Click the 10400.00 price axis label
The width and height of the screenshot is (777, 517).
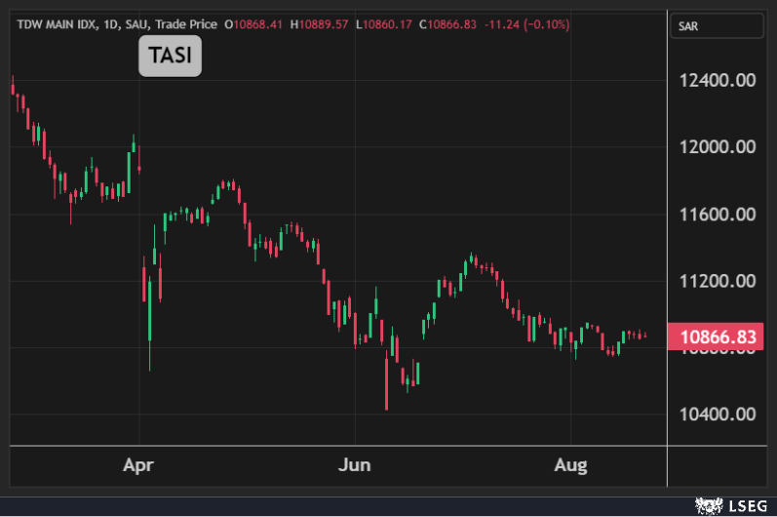pyautogui.click(x=718, y=414)
